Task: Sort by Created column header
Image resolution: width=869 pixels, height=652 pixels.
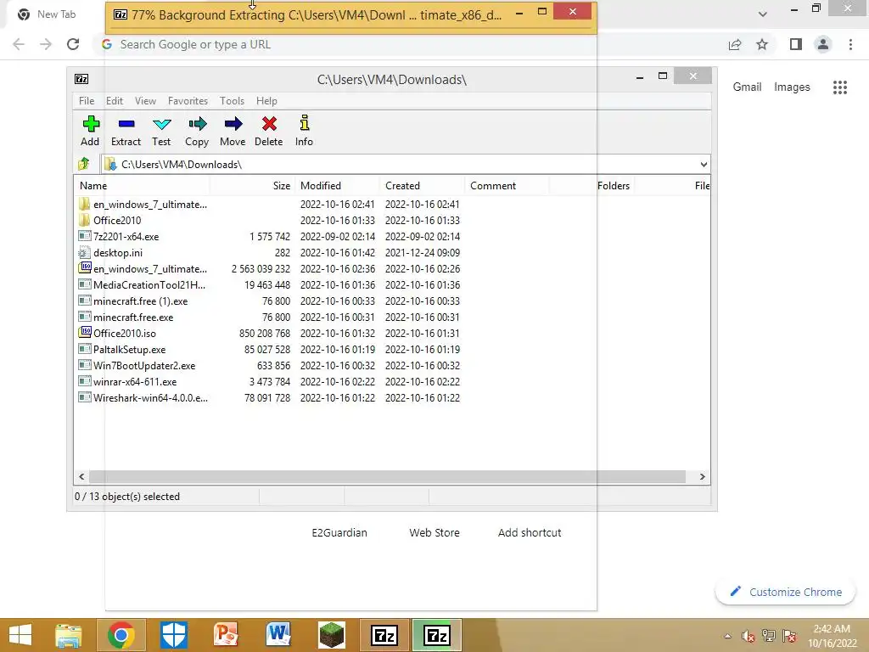Action: click(423, 186)
